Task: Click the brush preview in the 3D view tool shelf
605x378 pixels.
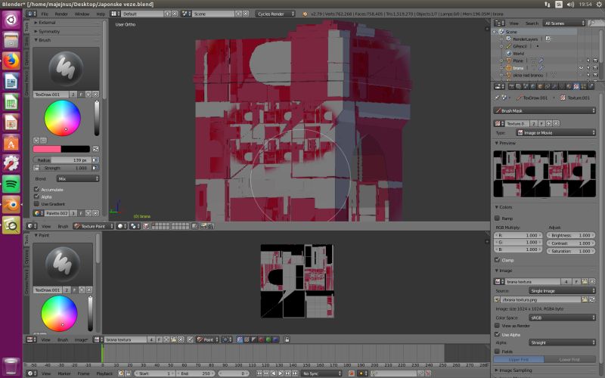Action: [x=66, y=69]
